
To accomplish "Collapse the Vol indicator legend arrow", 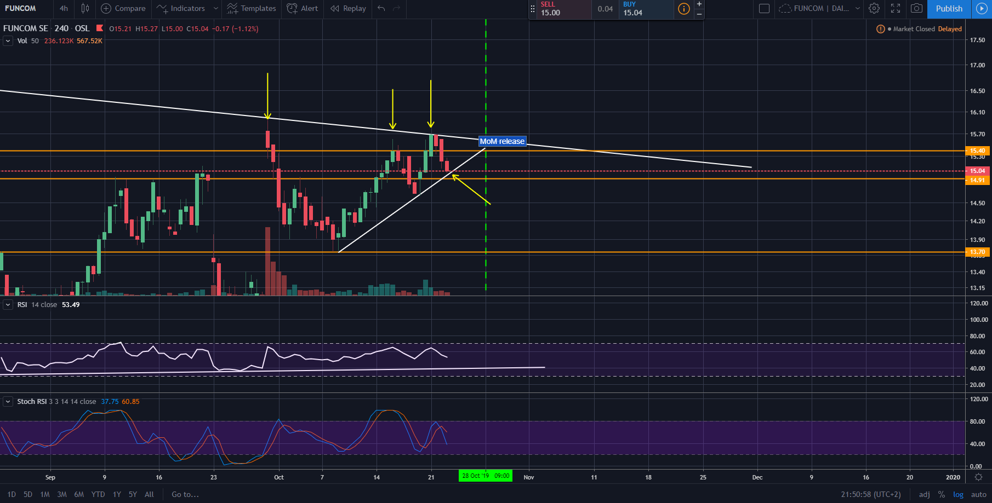I will tap(8, 41).
